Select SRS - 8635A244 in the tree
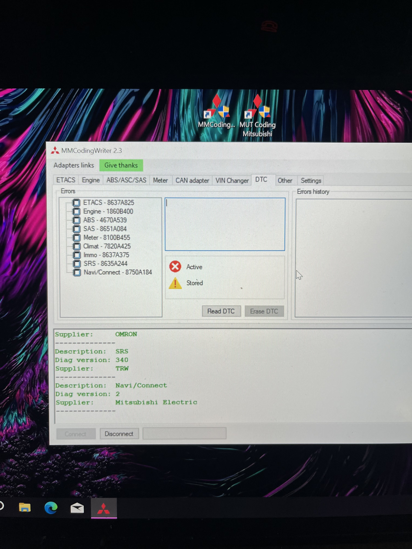Image resolution: width=412 pixels, height=549 pixels. pyautogui.click(x=106, y=264)
